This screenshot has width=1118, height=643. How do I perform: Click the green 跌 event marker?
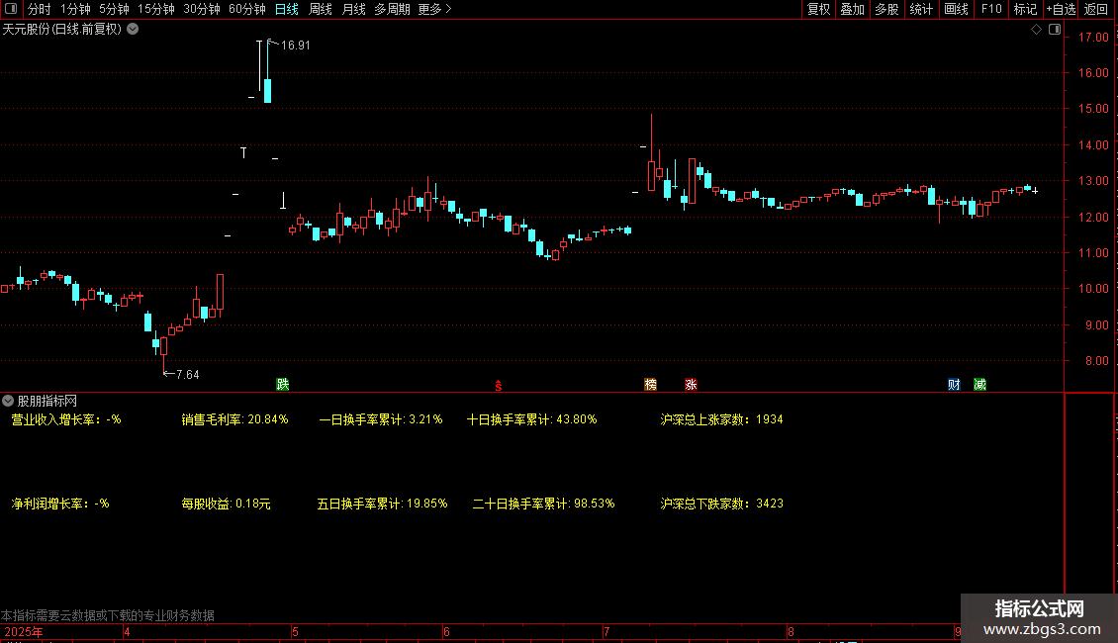click(283, 384)
